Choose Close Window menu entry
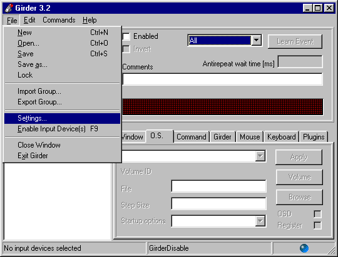Screen dimensions: 338x257 pos(63,145)
